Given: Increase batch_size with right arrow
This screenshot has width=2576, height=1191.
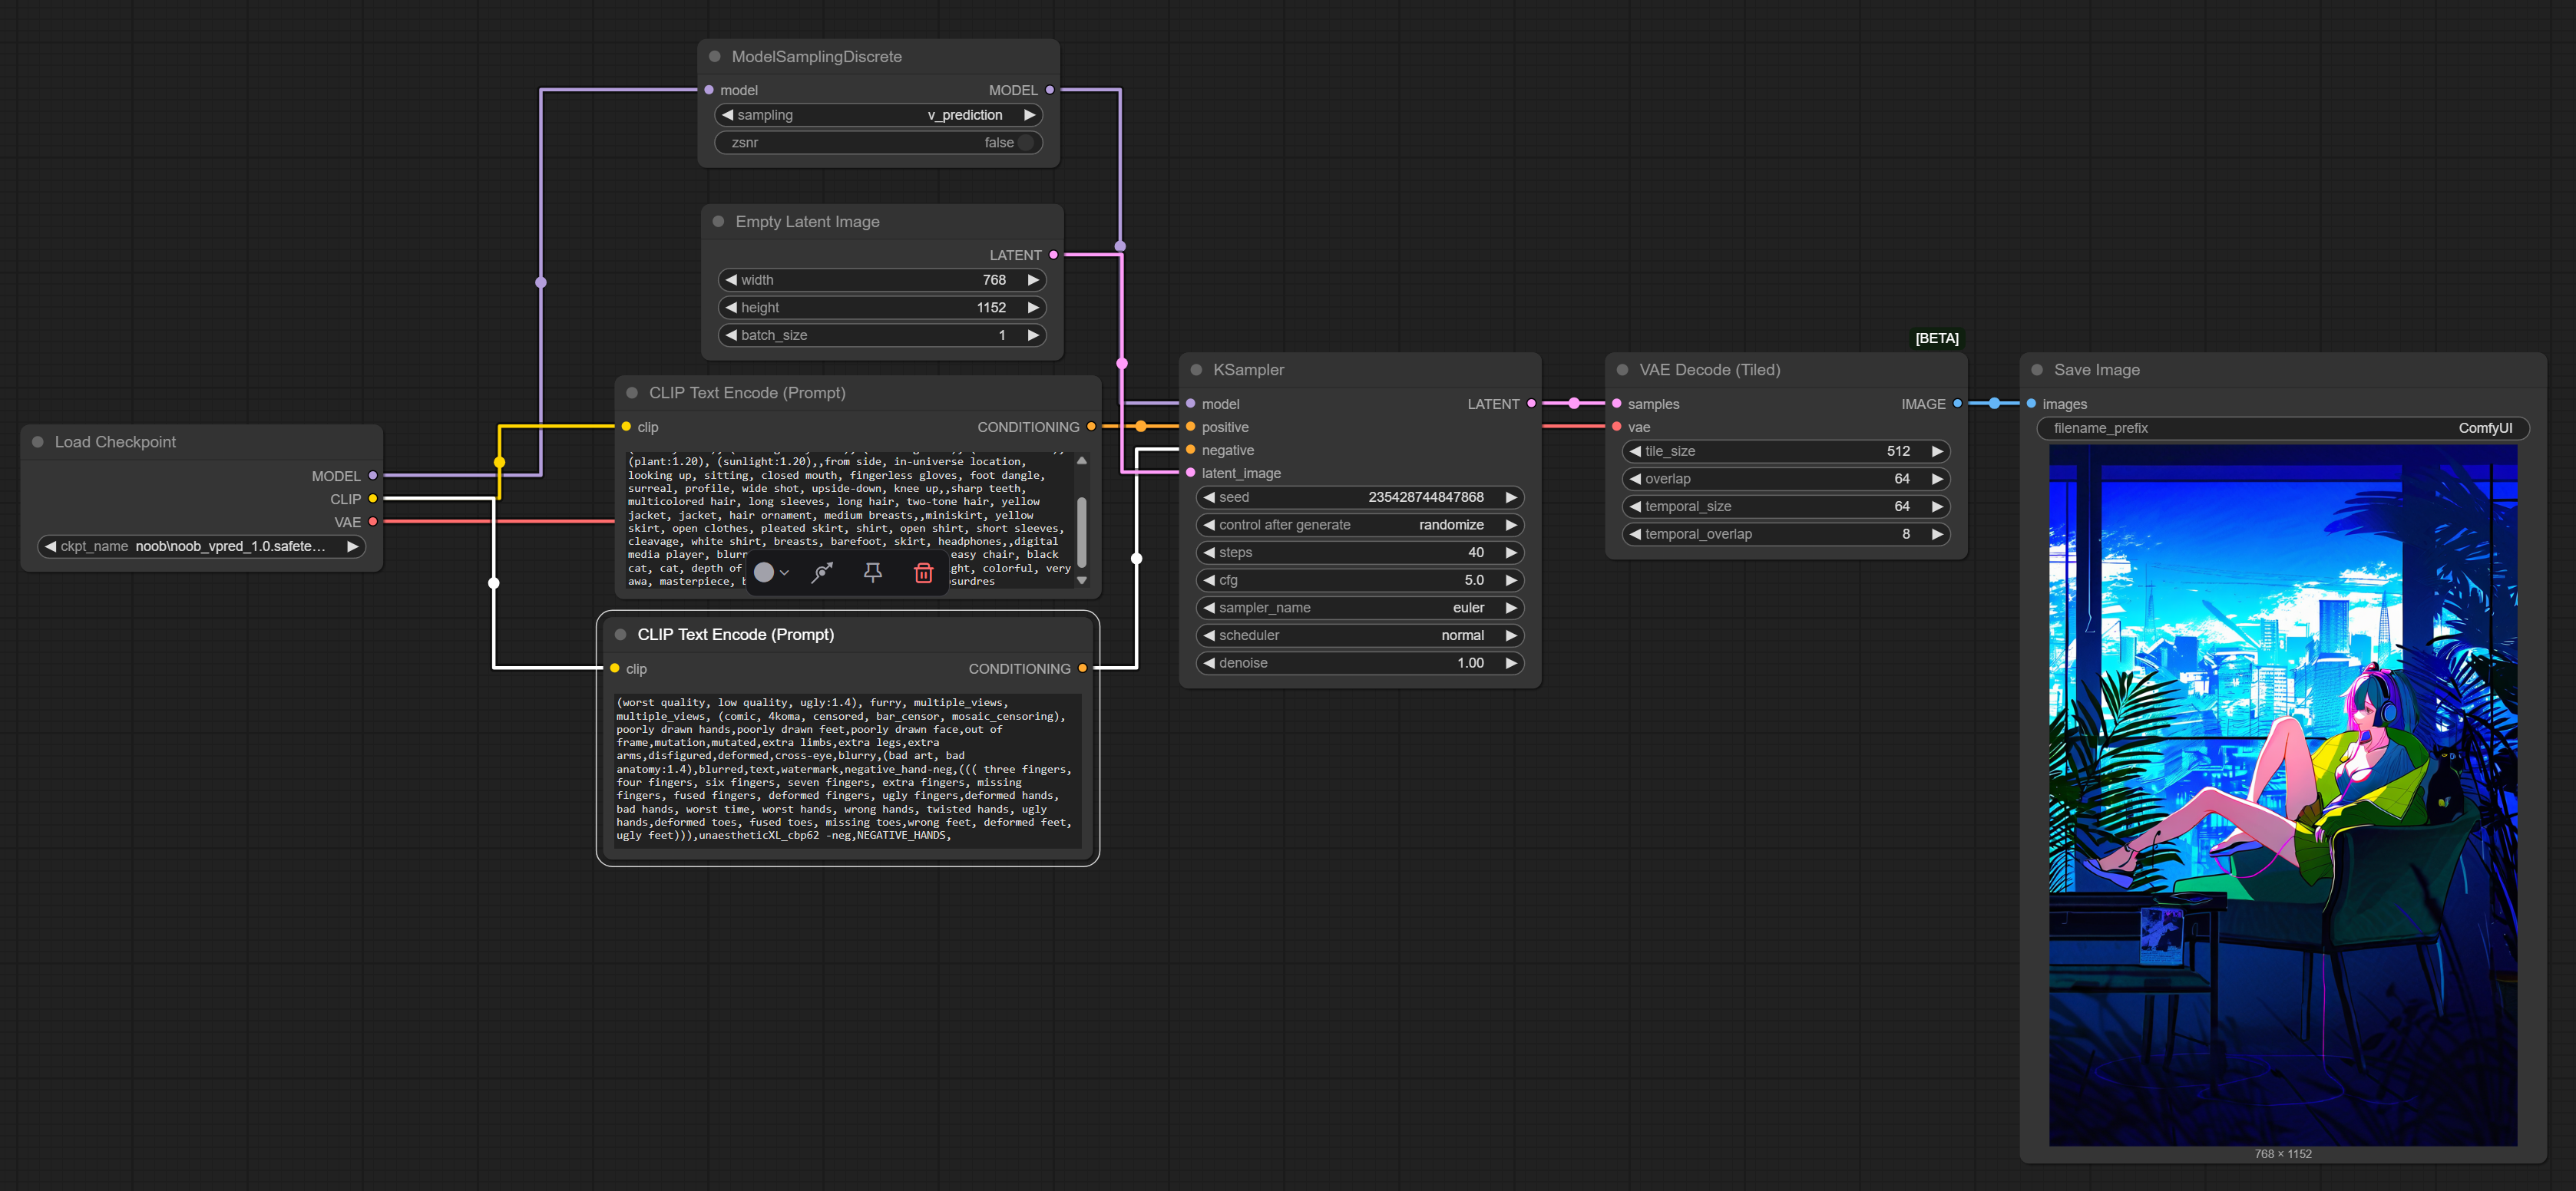Looking at the screenshot, I should [x=1034, y=335].
